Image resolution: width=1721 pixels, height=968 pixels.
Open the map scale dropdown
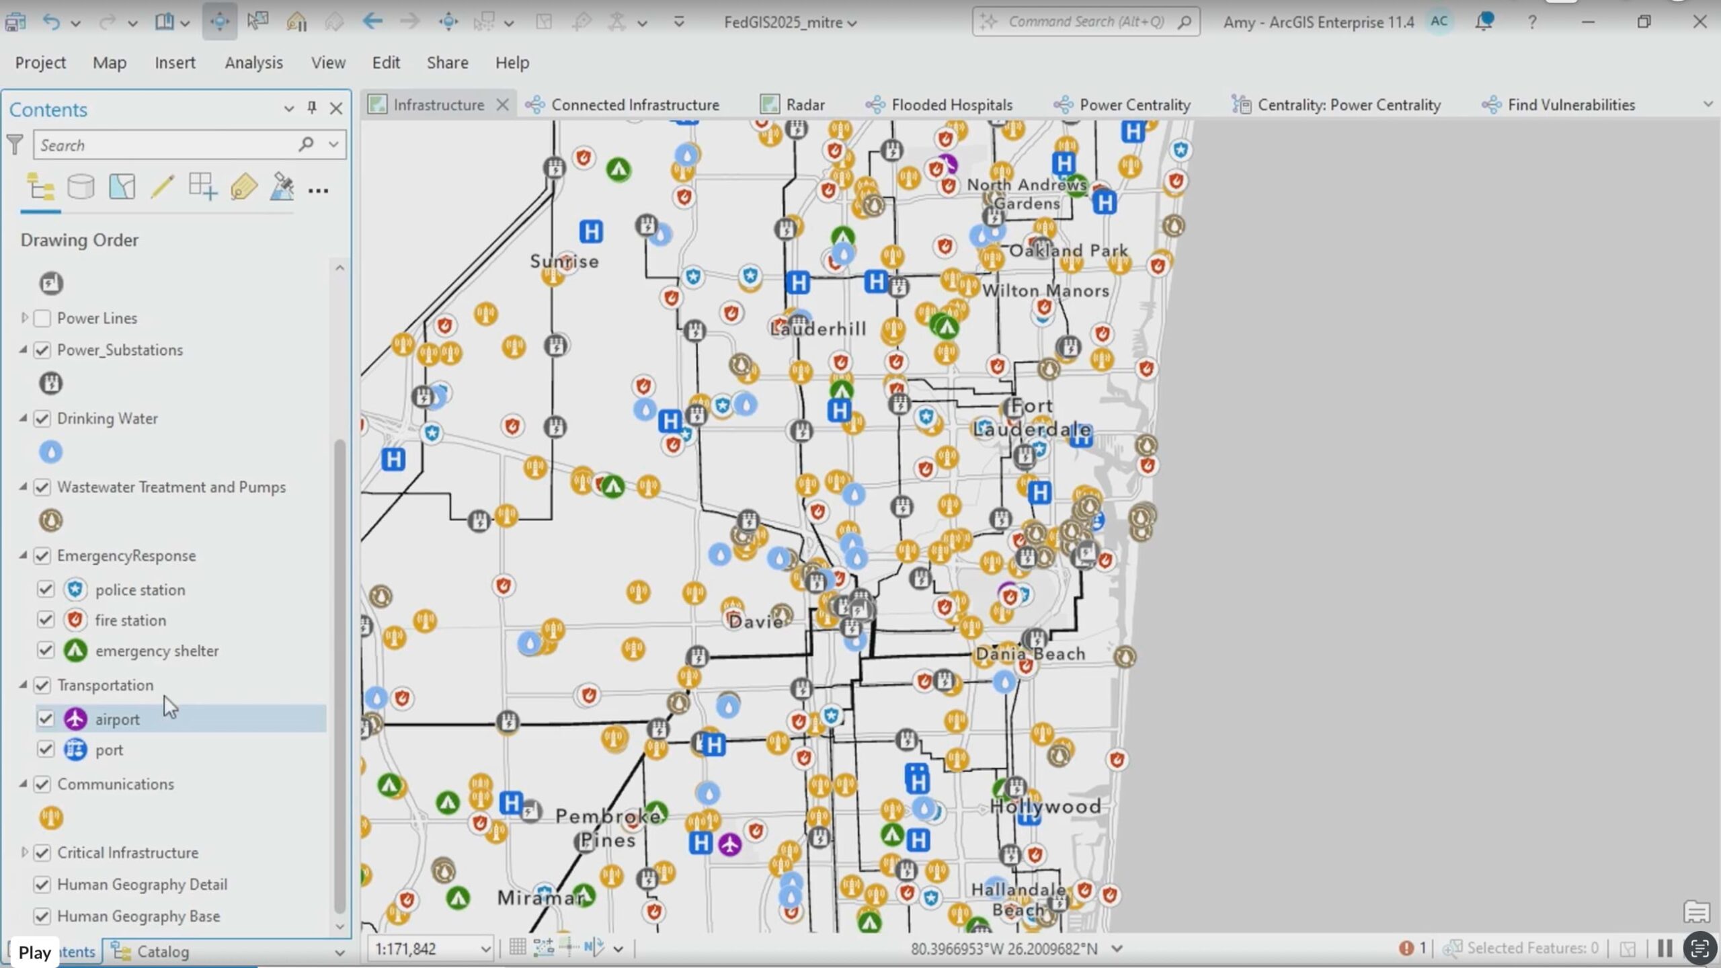(487, 948)
